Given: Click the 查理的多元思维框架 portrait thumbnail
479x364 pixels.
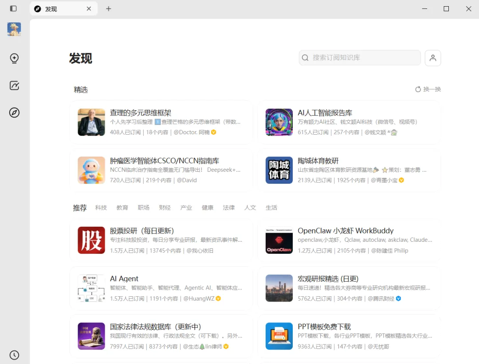Looking at the screenshot, I should coord(91,122).
